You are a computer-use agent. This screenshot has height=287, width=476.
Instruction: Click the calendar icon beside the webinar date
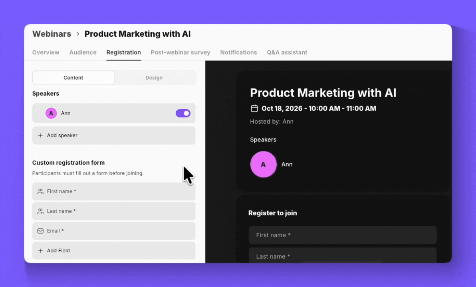point(254,108)
